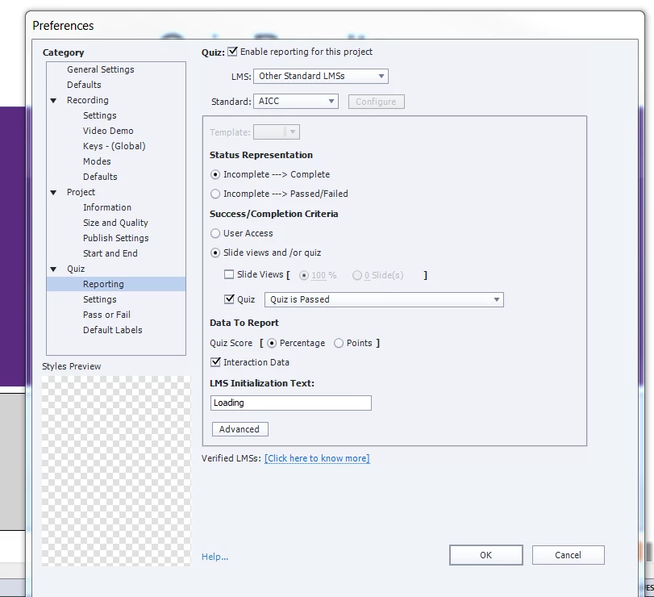Select Points for Quiz Score

[x=339, y=343]
